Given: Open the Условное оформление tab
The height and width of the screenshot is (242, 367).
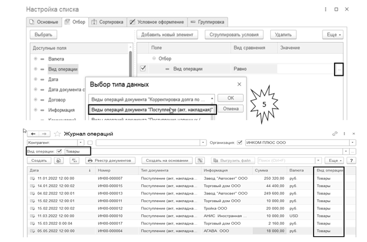Looking at the screenshot, I should (157, 22).
